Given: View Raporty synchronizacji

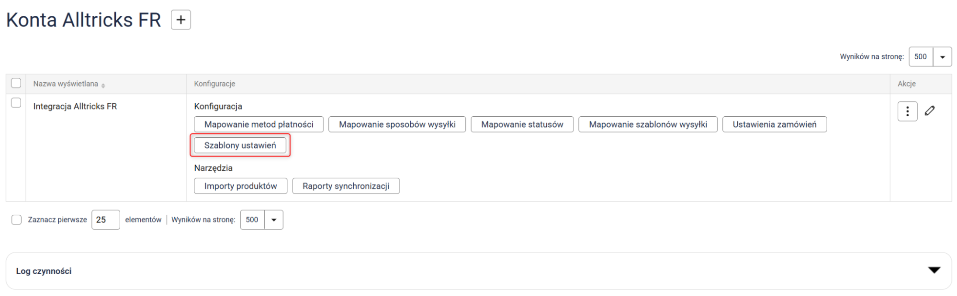Looking at the screenshot, I should tap(346, 186).
